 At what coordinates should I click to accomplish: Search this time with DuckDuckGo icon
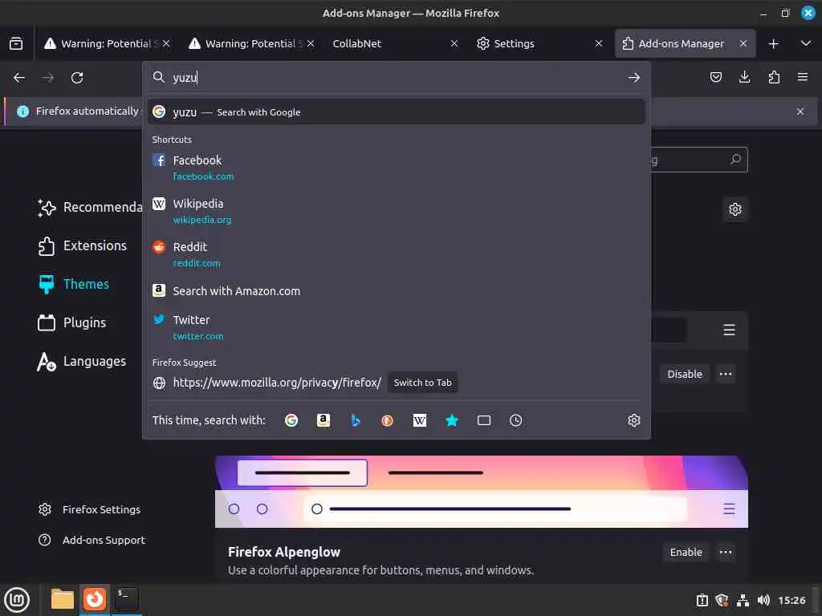pos(388,420)
